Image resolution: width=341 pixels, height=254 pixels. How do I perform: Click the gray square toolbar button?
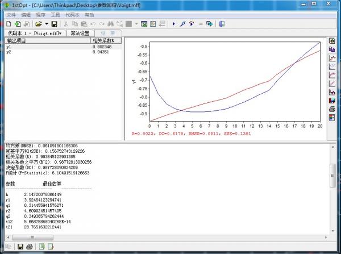(x=129, y=24)
